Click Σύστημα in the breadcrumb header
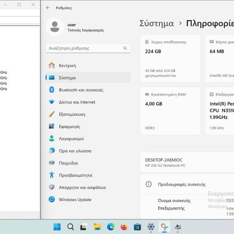The height and width of the screenshot is (234, 234). tap(156, 23)
